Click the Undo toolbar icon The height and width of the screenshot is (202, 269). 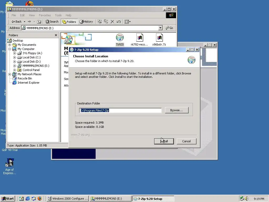(x=118, y=22)
